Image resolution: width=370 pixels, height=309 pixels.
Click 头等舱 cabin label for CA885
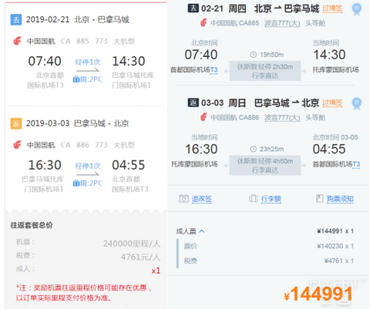pyautogui.click(x=315, y=23)
